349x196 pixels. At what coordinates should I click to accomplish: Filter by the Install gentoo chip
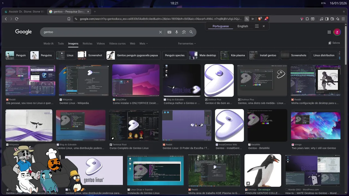(x=264, y=55)
